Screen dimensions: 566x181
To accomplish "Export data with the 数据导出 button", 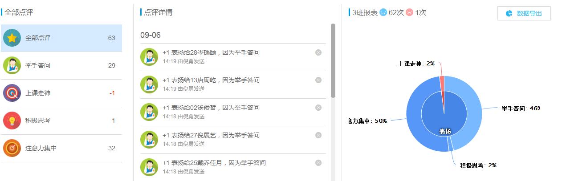I will pyautogui.click(x=524, y=13).
